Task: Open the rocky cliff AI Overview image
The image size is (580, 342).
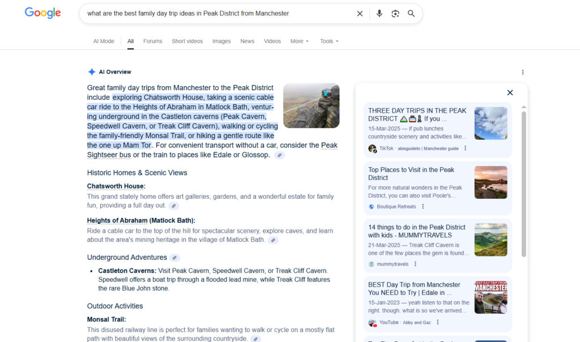Action: click(x=311, y=106)
